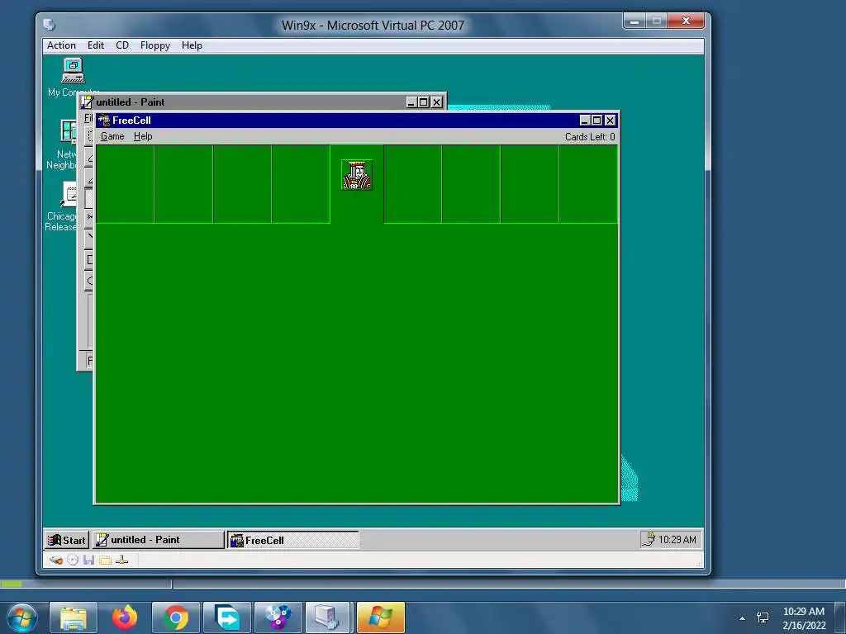Image resolution: width=846 pixels, height=634 pixels.
Task: Open the Action menu in Virtual PC
Action: (61, 45)
